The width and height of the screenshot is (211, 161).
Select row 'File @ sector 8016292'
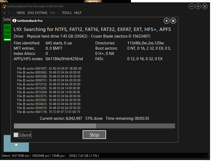[x=49, y=88]
